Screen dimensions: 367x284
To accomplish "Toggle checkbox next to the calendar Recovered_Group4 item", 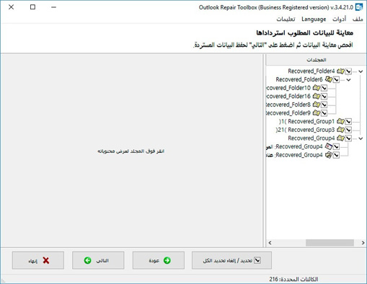I will click(x=336, y=147).
